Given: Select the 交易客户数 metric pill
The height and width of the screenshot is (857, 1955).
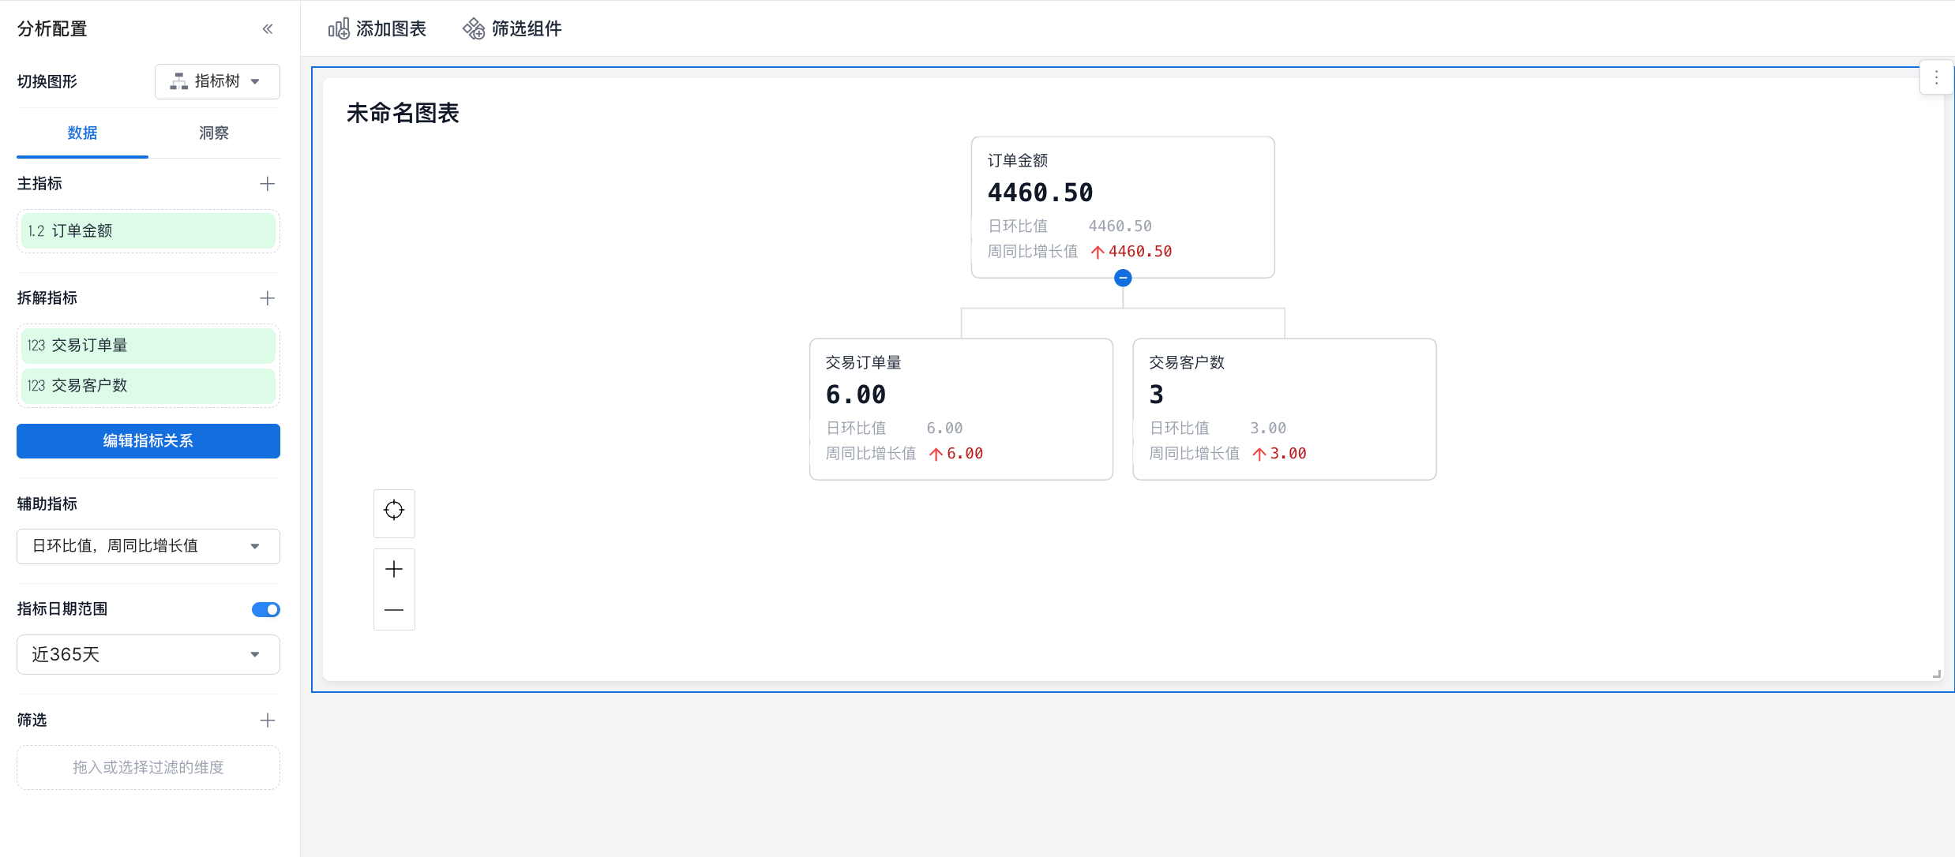Looking at the screenshot, I should [x=148, y=386].
